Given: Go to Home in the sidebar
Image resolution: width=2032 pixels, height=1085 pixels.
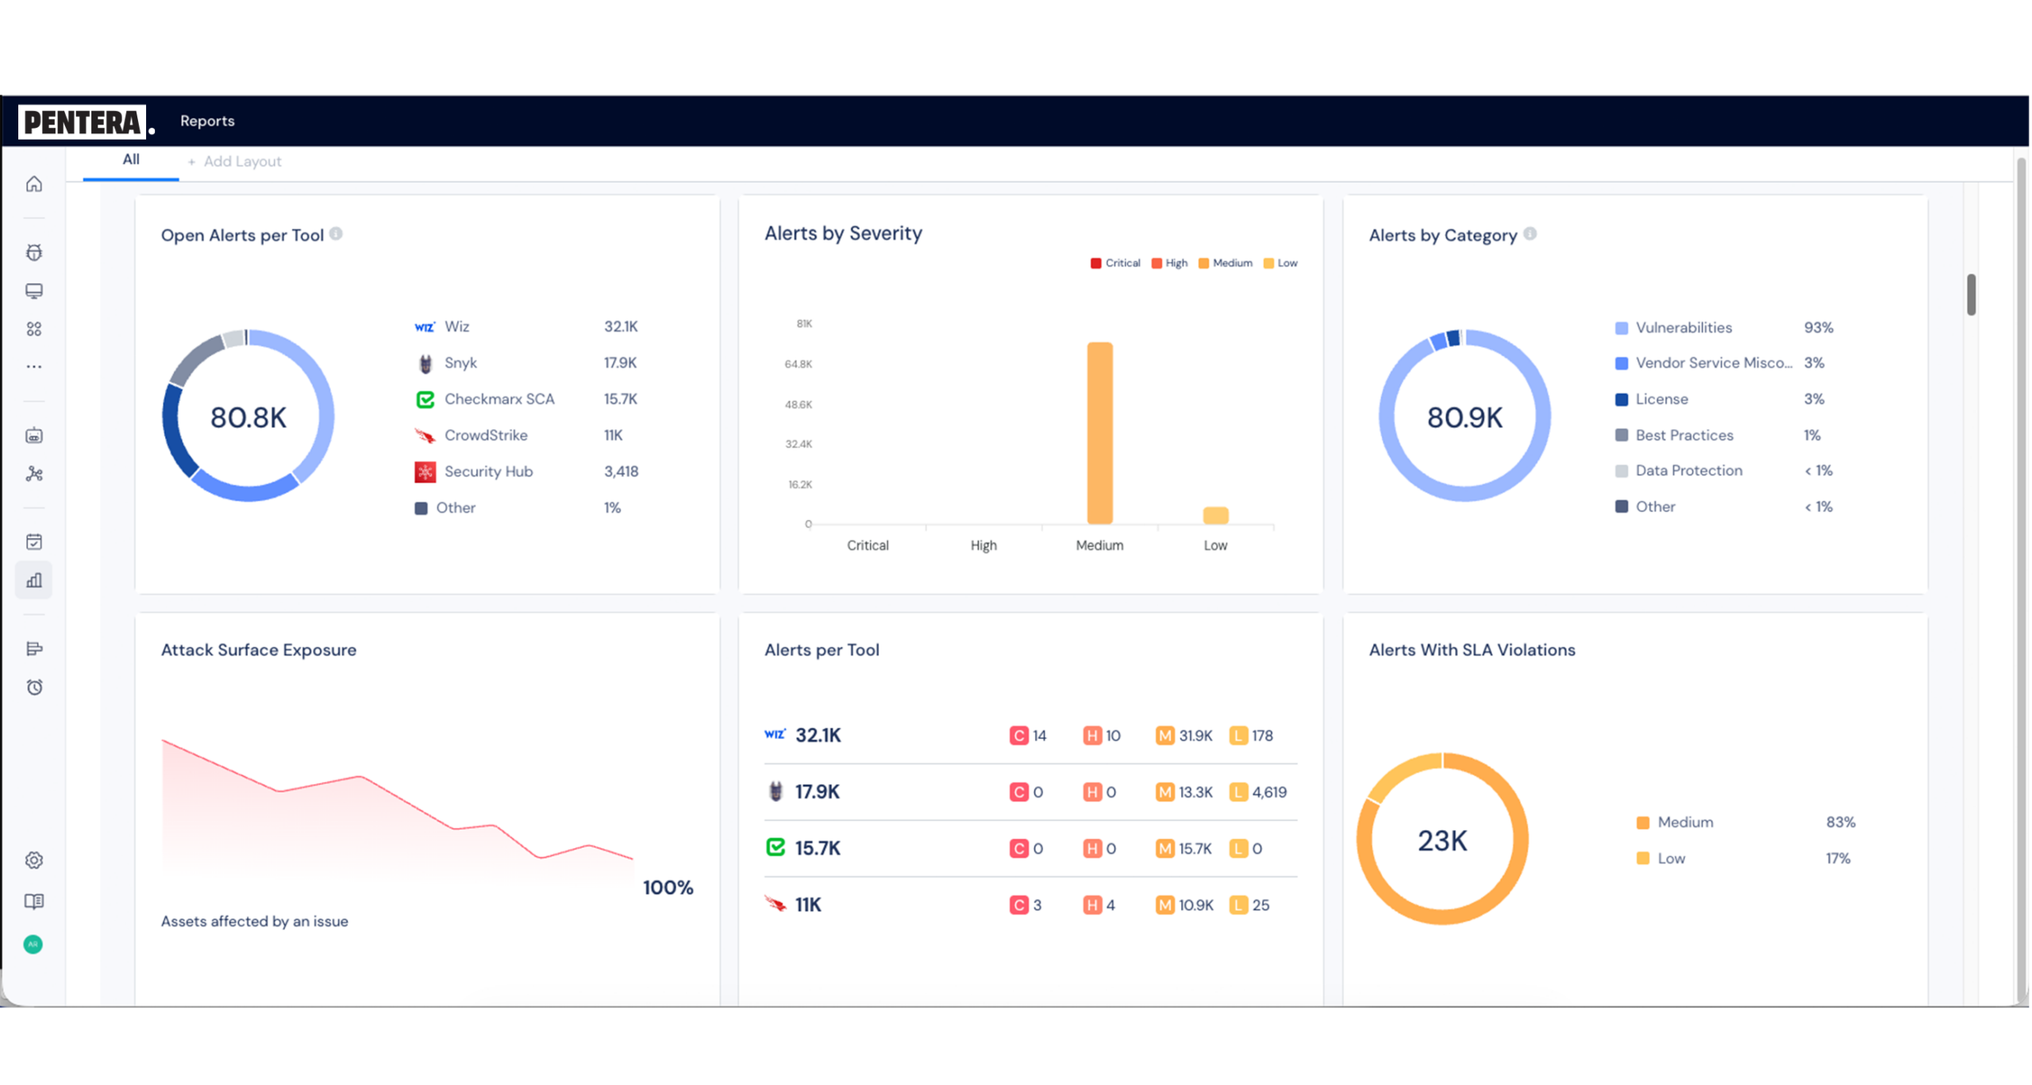Looking at the screenshot, I should tap(34, 184).
